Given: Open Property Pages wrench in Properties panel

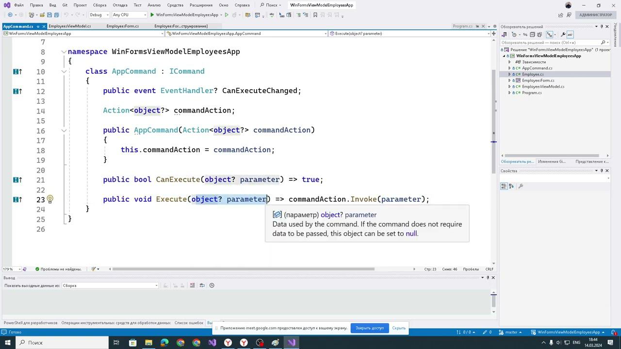Looking at the screenshot, I should pyautogui.click(x=521, y=186).
